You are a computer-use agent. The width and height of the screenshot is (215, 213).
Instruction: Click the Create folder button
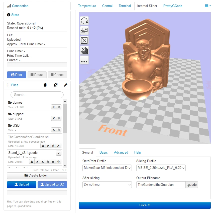pyautogui.click(x=37, y=176)
